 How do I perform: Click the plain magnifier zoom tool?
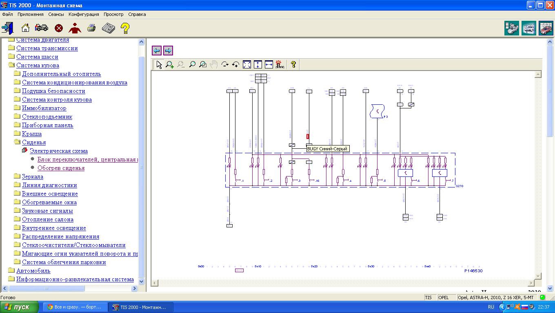click(x=192, y=64)
